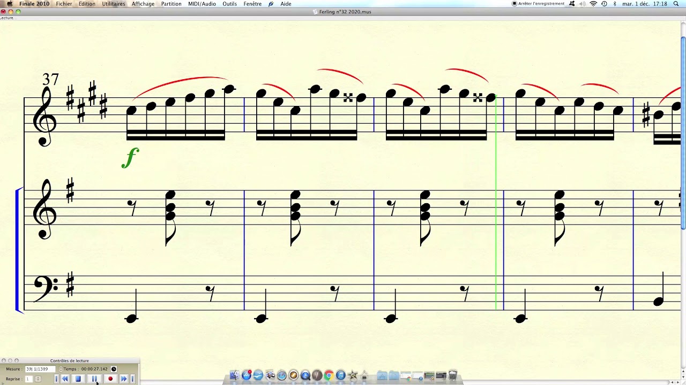Jump to the beginning of the score
The image size is (686, 385).
tap(56, 379)
